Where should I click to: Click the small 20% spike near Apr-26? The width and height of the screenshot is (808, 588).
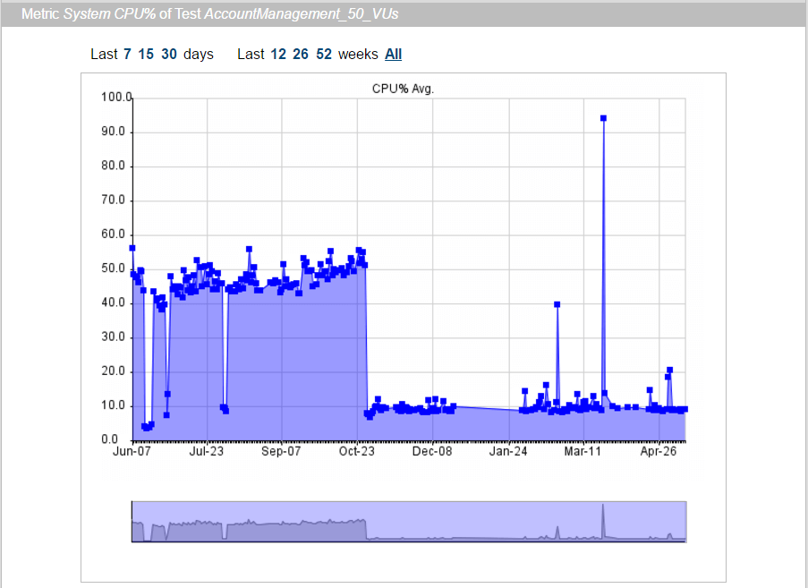pyautogui.click(x=669, y=369)
